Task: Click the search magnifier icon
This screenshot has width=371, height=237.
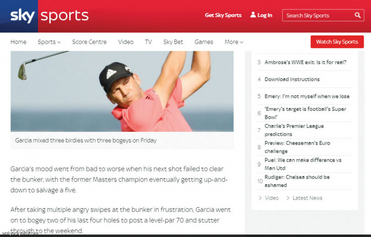Action: point(357,15)
